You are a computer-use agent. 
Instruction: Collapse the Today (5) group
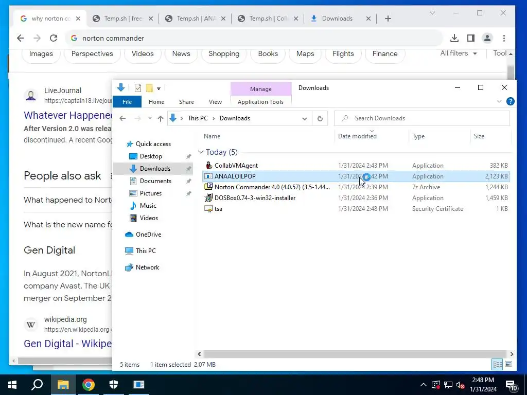click(x=201, y=152)
